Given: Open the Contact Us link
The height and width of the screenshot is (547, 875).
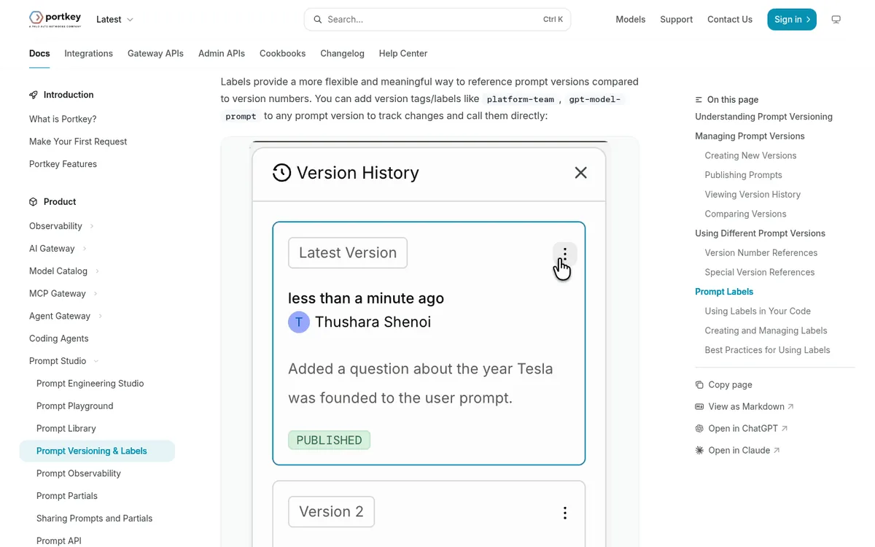Looking at the screenshot, I should [730, 20].
